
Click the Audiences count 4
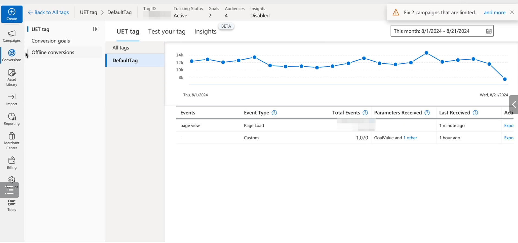coord(226,16)
